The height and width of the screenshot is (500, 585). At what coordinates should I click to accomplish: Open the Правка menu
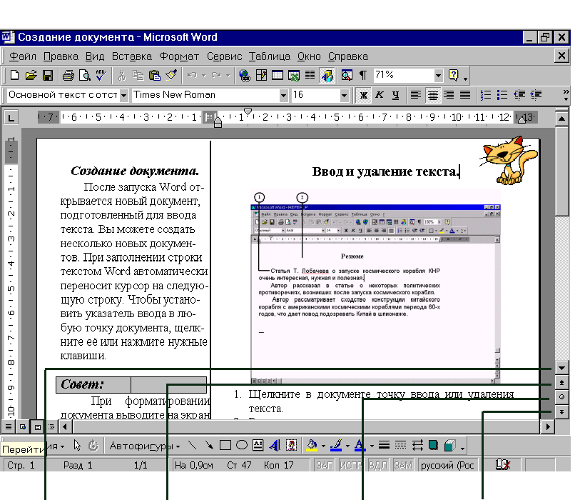point(61,56)
